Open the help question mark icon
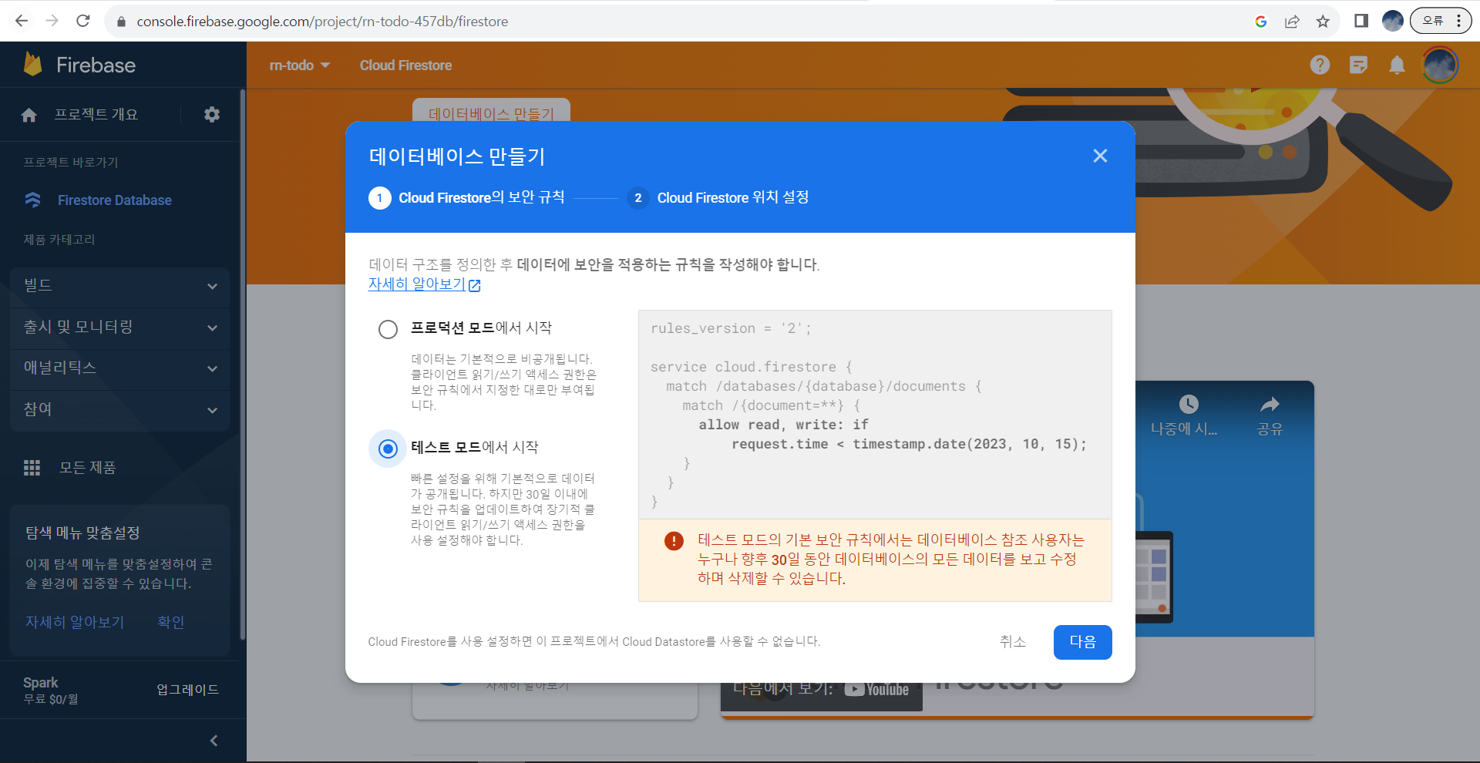Viewport: 1480px width, 763px height. click(x=1320, y=65)
